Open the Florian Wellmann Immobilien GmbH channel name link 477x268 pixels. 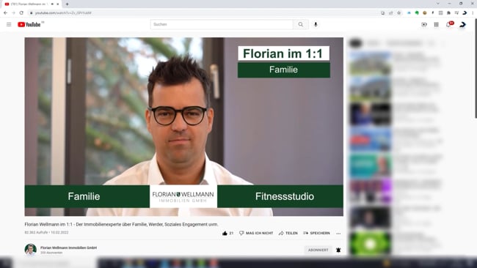pyautogui.click(x=68, y=247)
